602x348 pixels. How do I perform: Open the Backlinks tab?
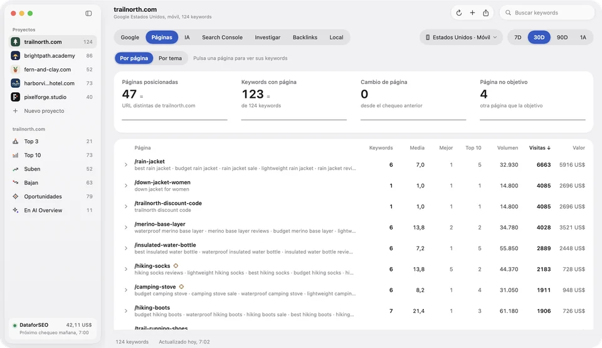[305, 37]
